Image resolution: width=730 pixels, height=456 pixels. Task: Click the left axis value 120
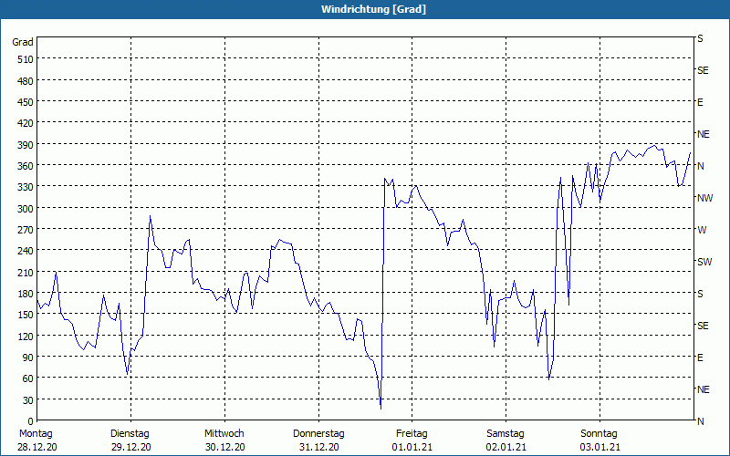point(26,337)
